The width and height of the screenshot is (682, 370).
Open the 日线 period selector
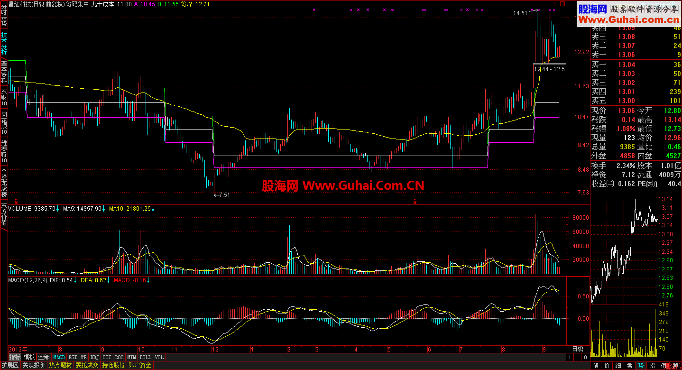tap(578, 349)
